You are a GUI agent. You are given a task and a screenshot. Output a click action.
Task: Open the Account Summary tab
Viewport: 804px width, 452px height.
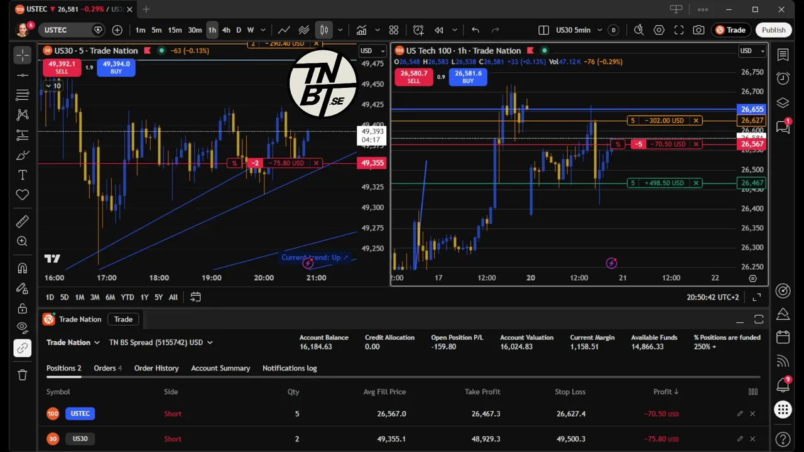click(x=220, y=368)
